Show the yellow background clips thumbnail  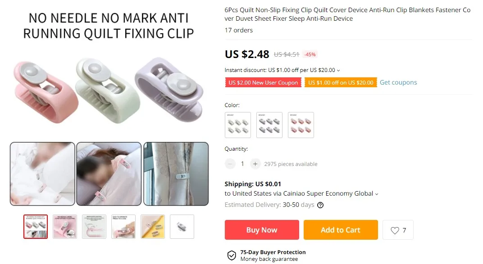[x=153, y=227]
